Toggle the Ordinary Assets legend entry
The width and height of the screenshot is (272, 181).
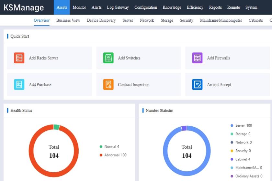point(246,176)
